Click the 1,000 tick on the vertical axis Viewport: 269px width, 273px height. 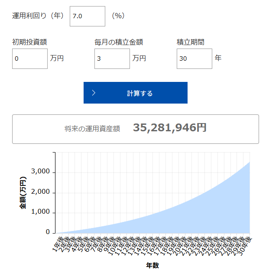42,212
